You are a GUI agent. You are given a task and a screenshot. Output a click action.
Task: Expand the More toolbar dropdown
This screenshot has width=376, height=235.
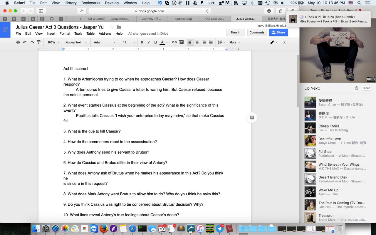(x=235, y=42)
